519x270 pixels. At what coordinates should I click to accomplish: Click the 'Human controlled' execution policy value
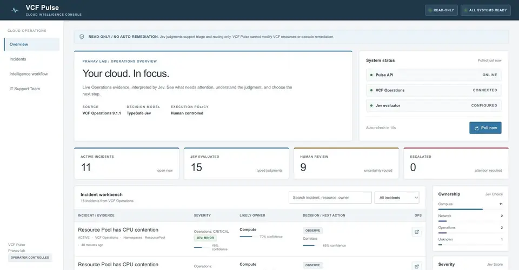[x=187, y=113]
